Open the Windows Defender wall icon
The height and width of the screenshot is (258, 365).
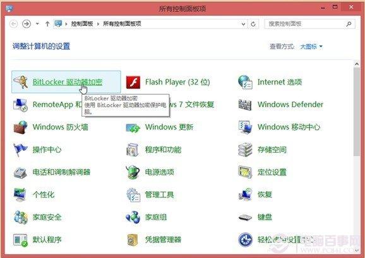pyautogui.click(x=245, y=105)
